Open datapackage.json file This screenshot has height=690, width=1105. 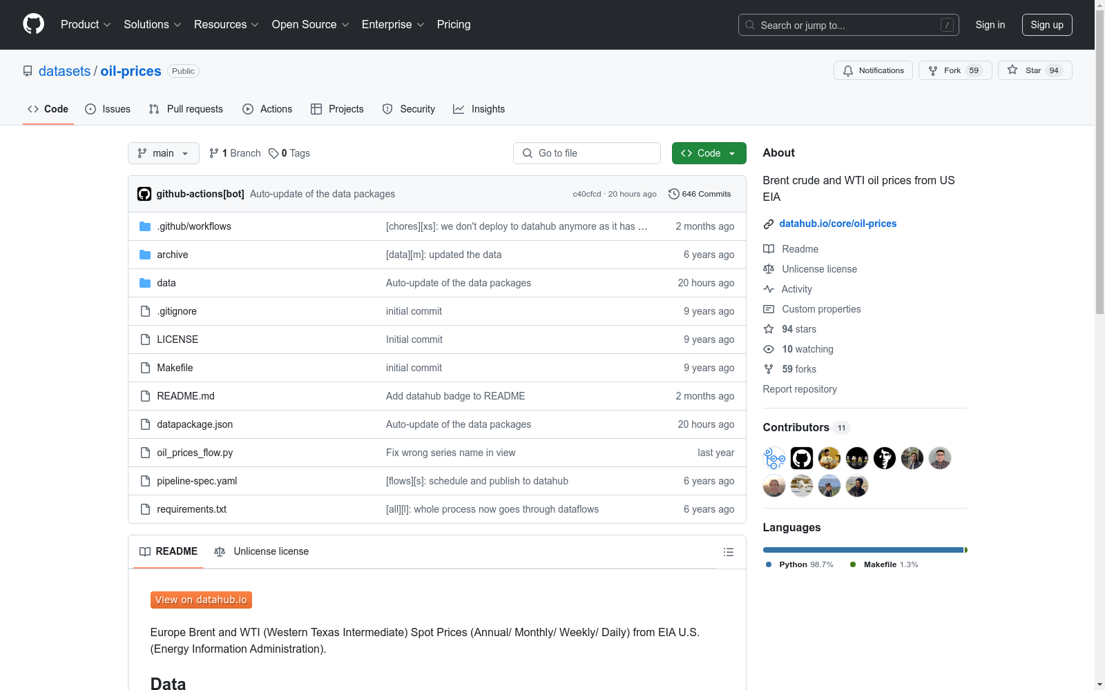click(195, 424)
